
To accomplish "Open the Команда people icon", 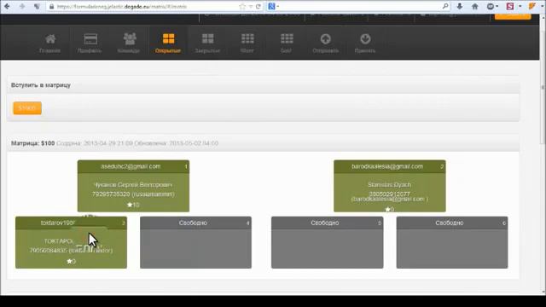I will pyautogui.click(x=130, y=38).
